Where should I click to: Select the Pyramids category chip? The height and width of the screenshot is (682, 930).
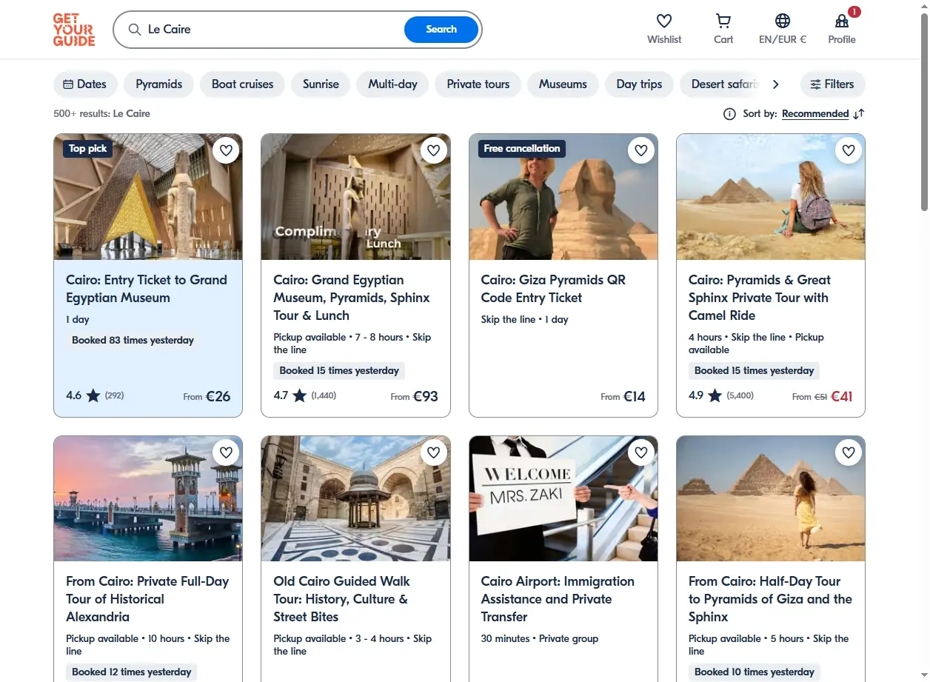coord(158,84)
